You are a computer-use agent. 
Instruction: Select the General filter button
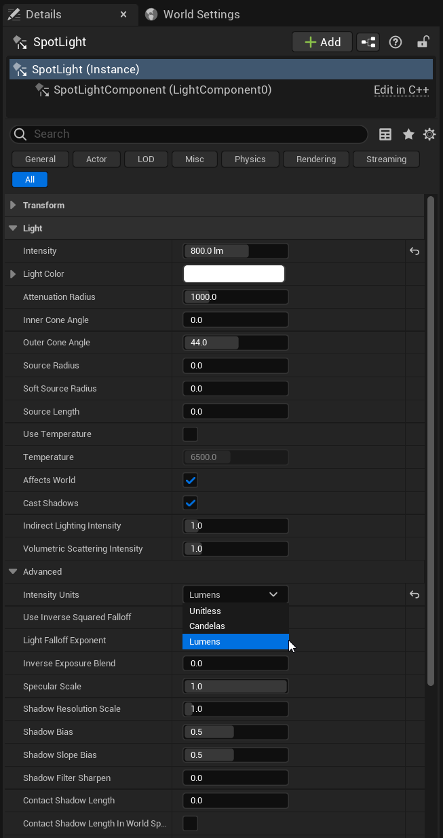40,159
